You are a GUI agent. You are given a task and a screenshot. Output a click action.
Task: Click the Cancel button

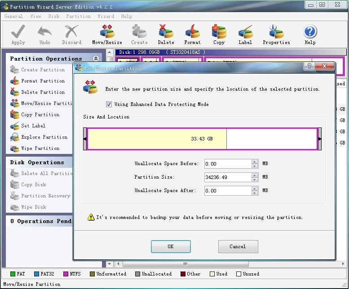(x=238, y=246)
